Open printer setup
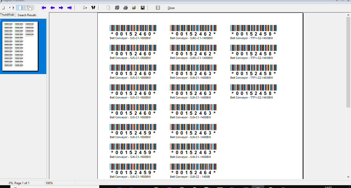 click(117, 8)
